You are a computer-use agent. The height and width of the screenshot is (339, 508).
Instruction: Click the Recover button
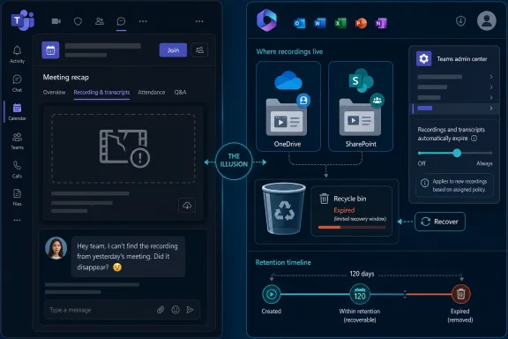(x=440, y=222)
